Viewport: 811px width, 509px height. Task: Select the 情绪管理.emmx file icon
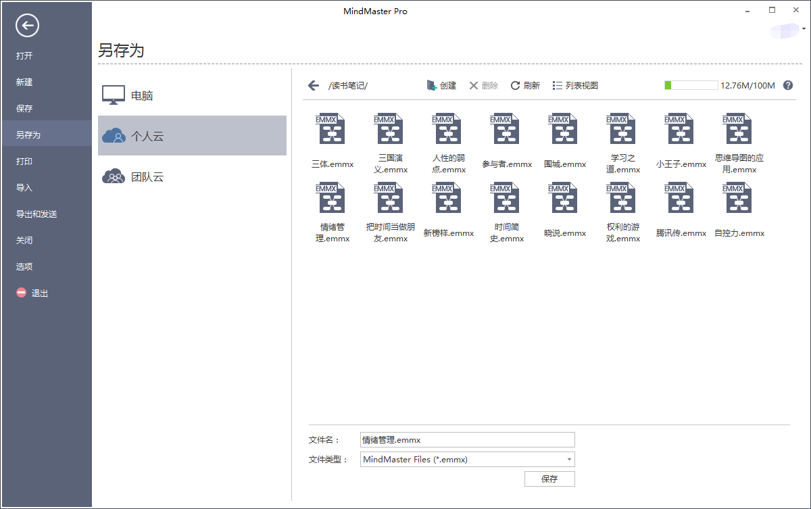pos(329,197)
